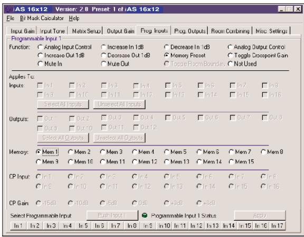
Task: Maximize the iAS 16x12 window
Action: (289, 9)
